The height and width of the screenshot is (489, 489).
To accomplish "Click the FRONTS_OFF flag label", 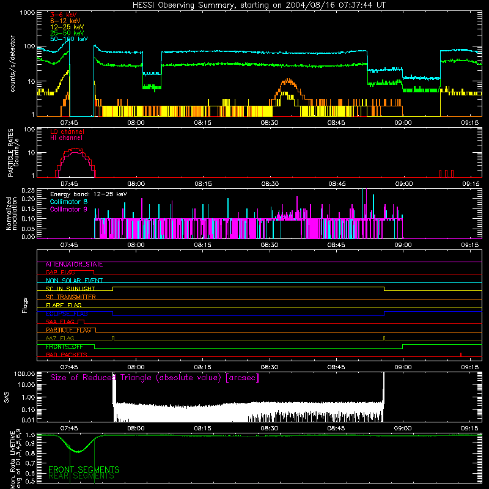I will point(64,347).
